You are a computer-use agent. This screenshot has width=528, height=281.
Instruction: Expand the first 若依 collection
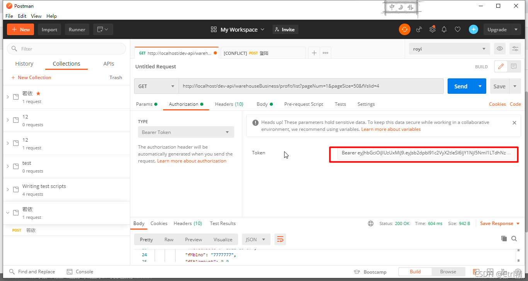(8, 97)
